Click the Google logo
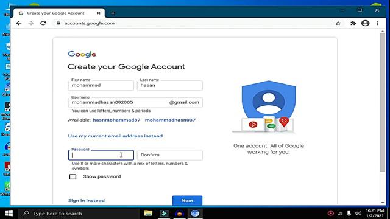This screenshot has width=390, height=219. [x=82, y=54]
